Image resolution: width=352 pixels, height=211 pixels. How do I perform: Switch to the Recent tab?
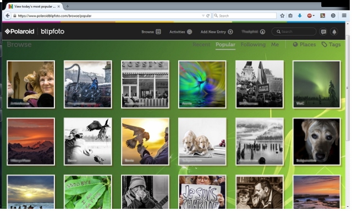[x=201, y=45]
